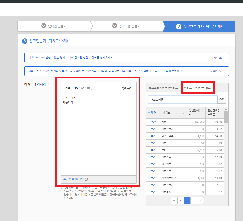The image size is (243, 221).
Task: Click checkmark icon of 광고그룹 만들기 step
Action: coord(115,26)
